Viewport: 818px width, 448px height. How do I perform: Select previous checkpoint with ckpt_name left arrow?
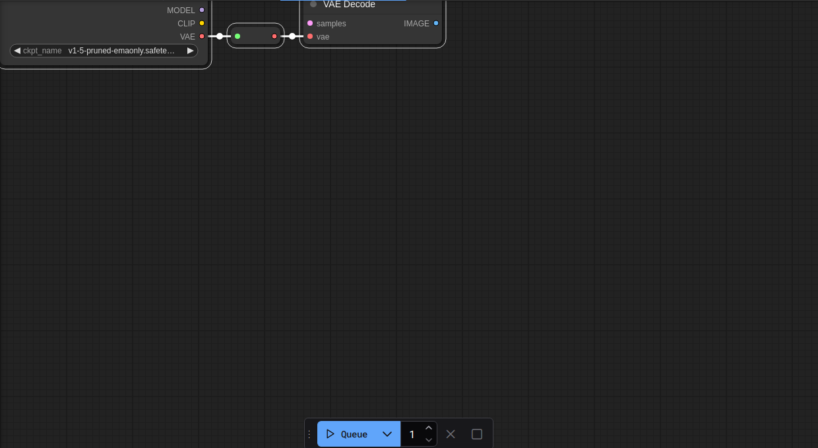click(x=17, y=51)
